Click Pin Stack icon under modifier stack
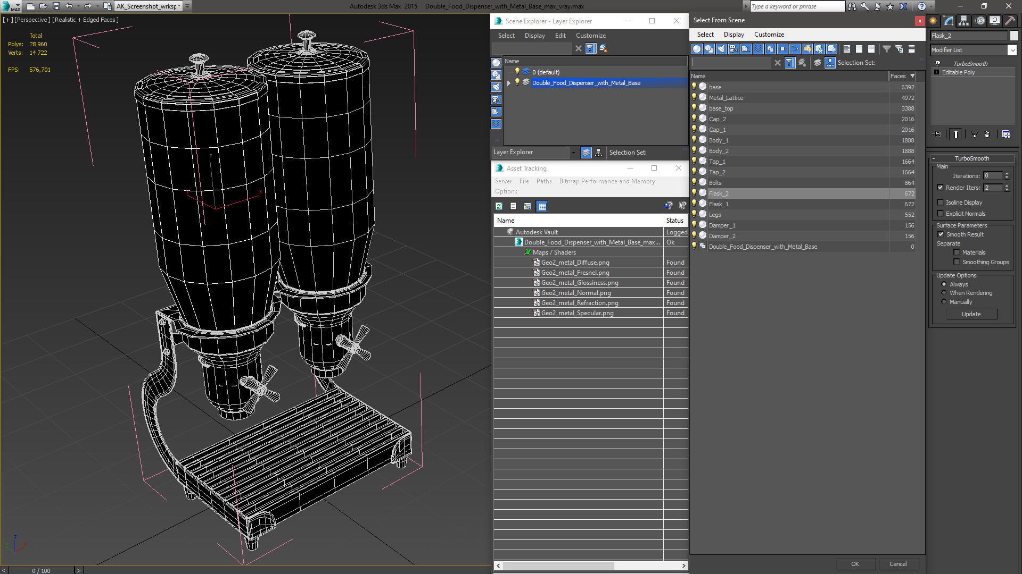This screenshot has height=574, width=1022. (937, 134)
